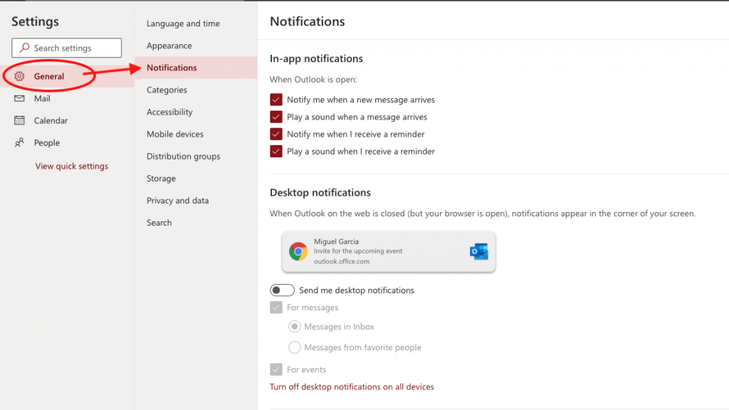Enable Send me desktop notifications toggle

coord(282,290)
